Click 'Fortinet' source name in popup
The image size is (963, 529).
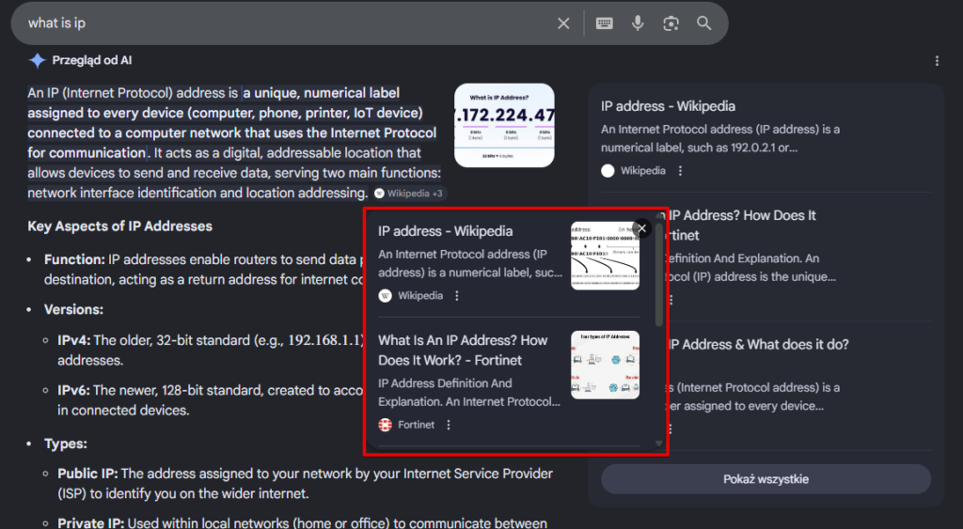[x=416, y=425]
